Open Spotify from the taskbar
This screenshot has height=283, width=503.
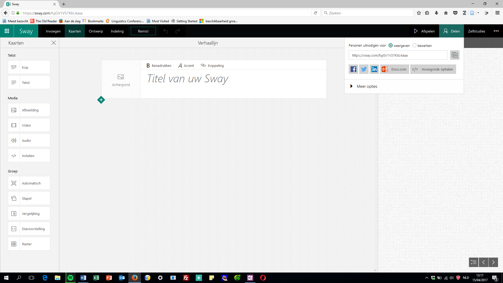pos(70,278)
